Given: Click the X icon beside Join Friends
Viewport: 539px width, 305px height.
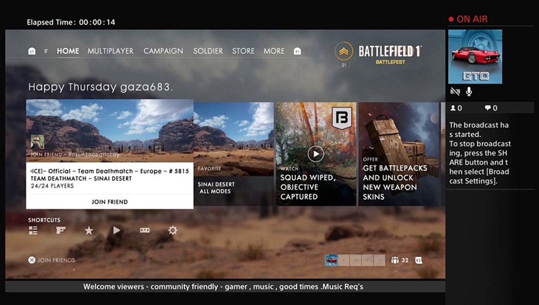Looking at the screenshot, I should click(x=32, y=260).
